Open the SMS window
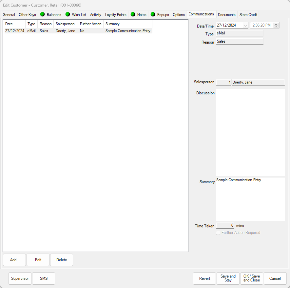The height and width of the screenshot is (288, 290). (x=43, y=278)
